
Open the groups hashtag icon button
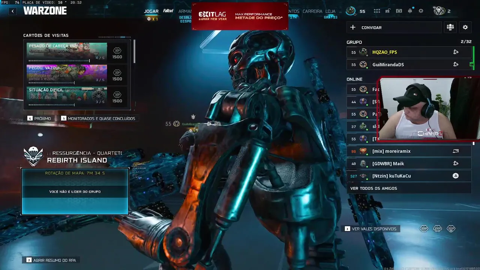pyautogui.click(x=450, y=27)
